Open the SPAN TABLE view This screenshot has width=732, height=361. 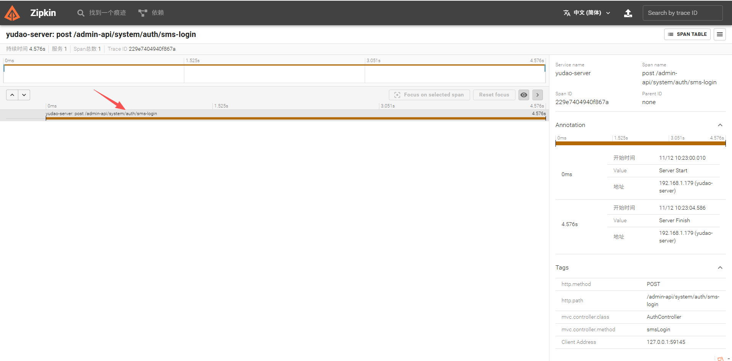(687, 34)
